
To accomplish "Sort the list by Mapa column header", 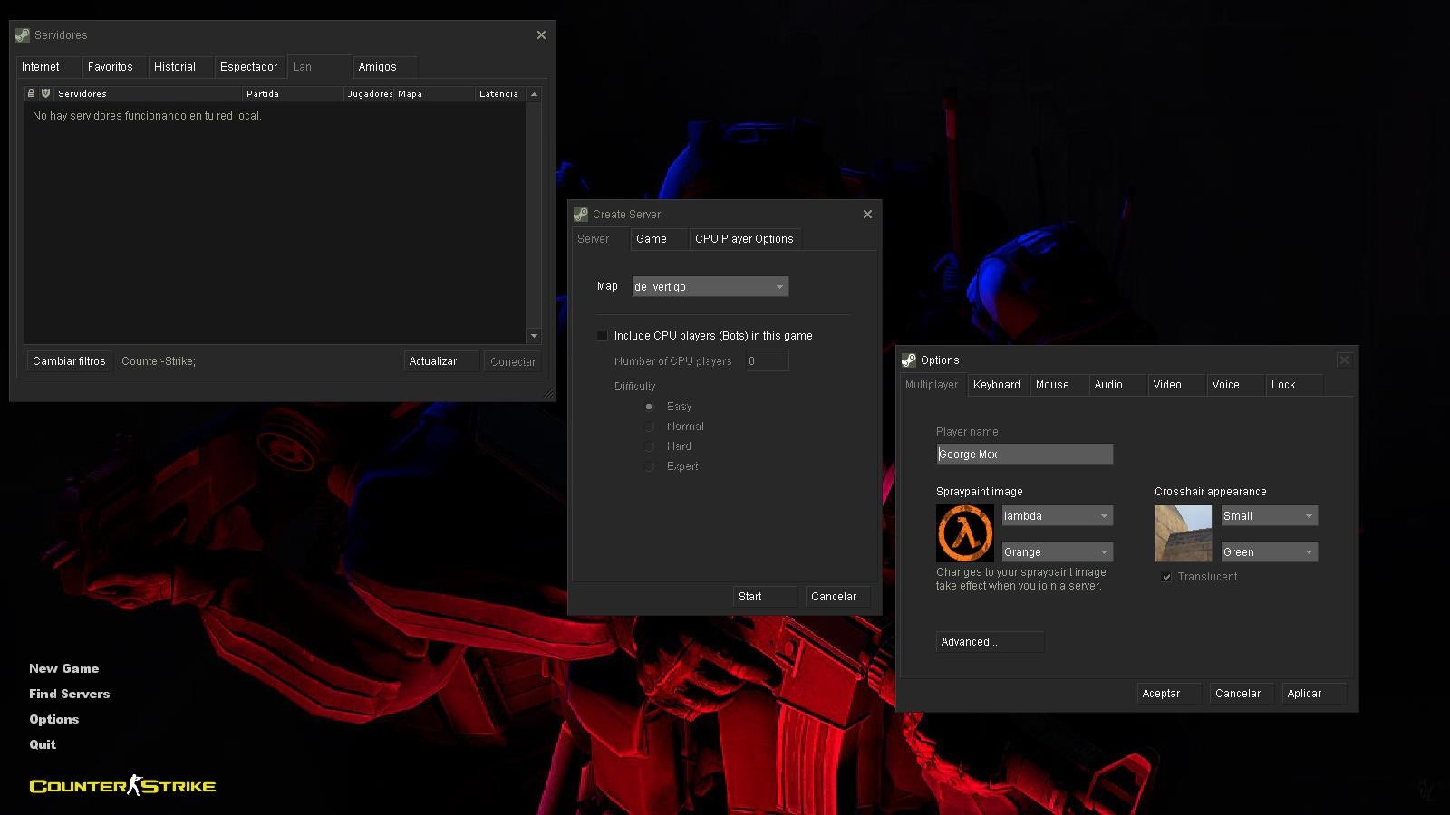I will tap(435, 94).
